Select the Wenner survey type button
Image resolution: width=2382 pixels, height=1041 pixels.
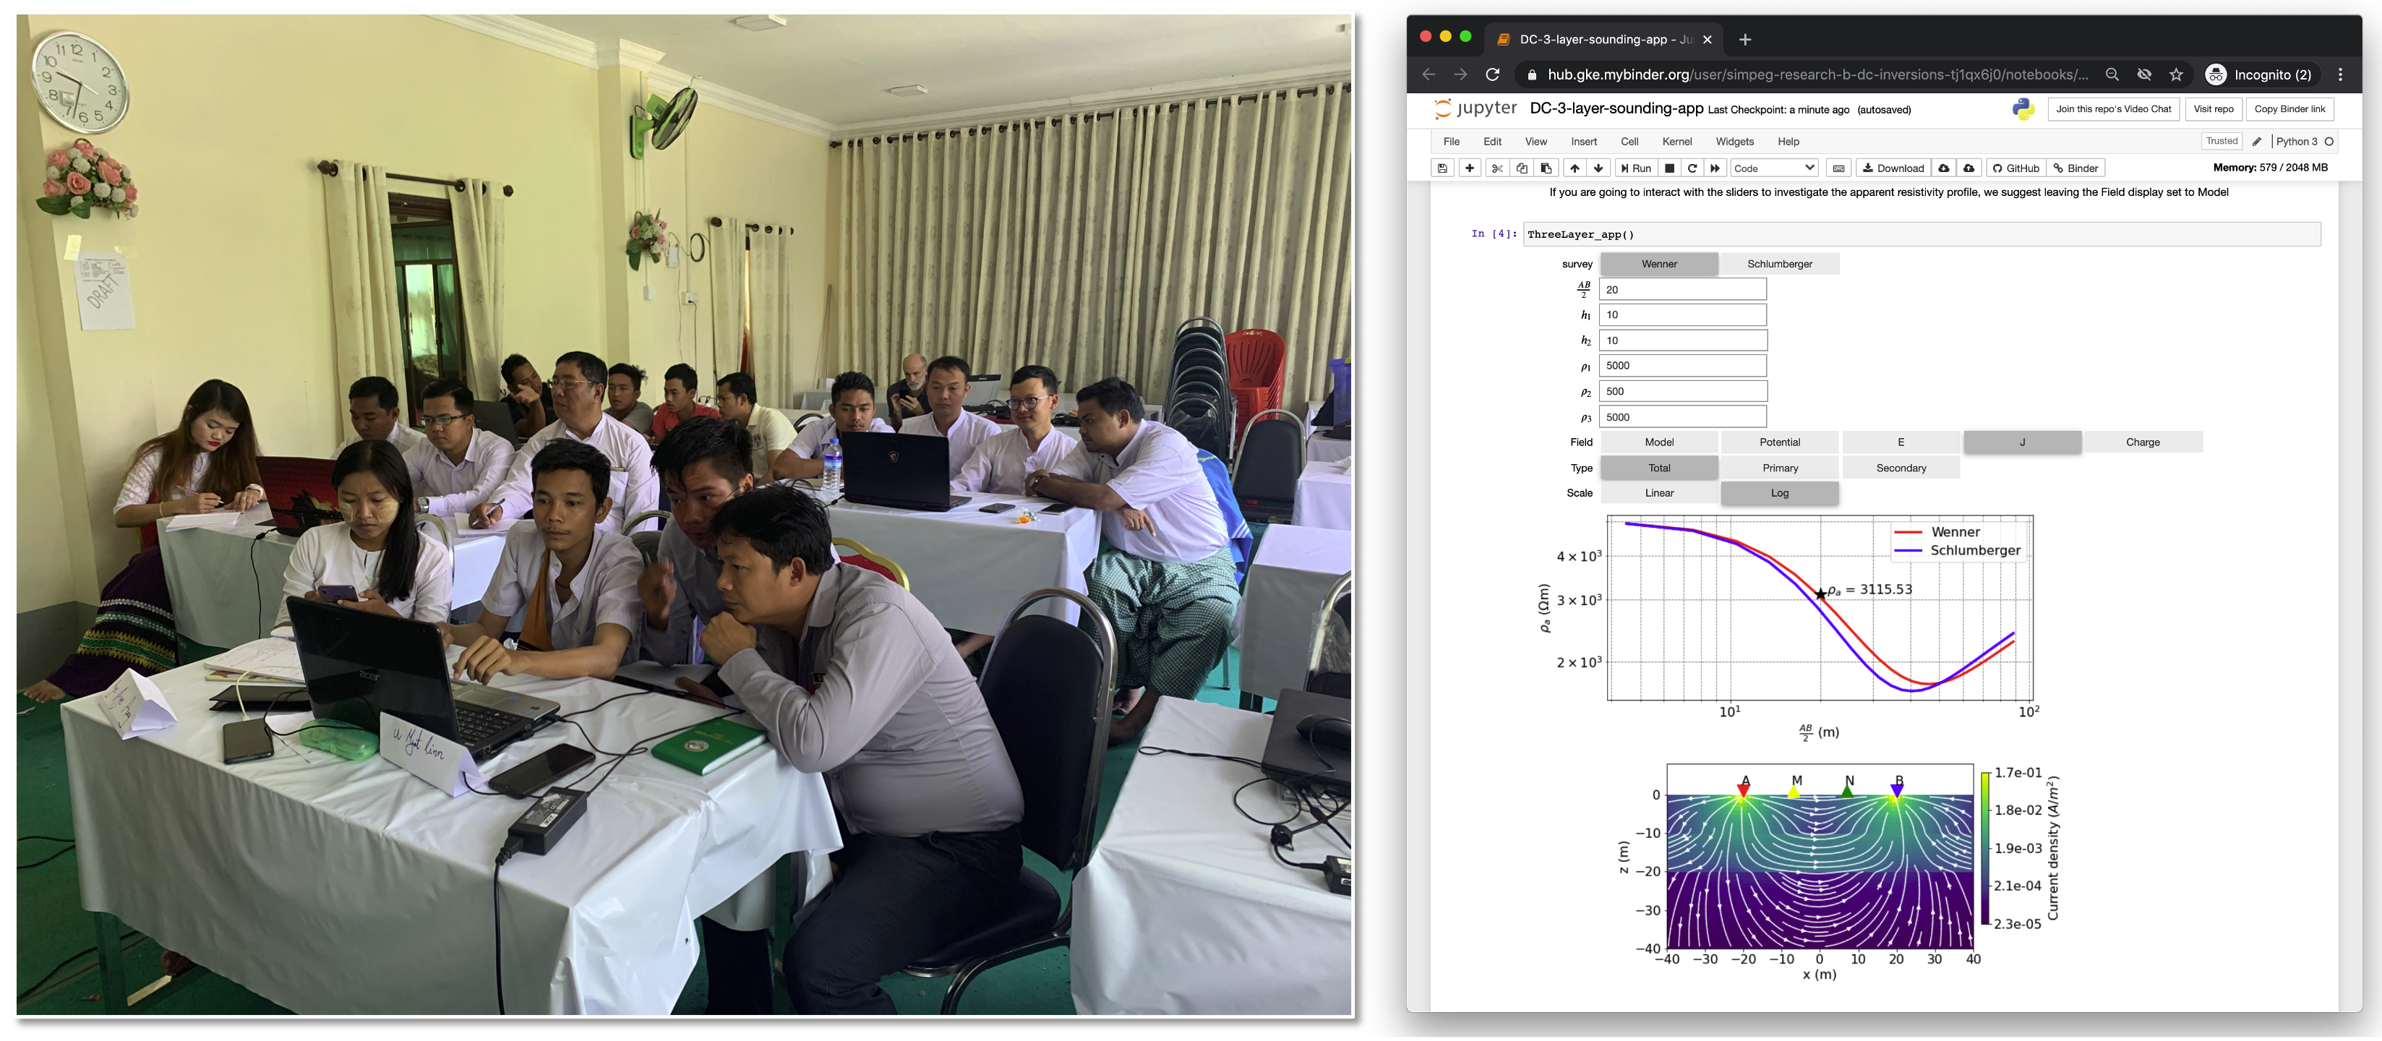[1659, 263]
